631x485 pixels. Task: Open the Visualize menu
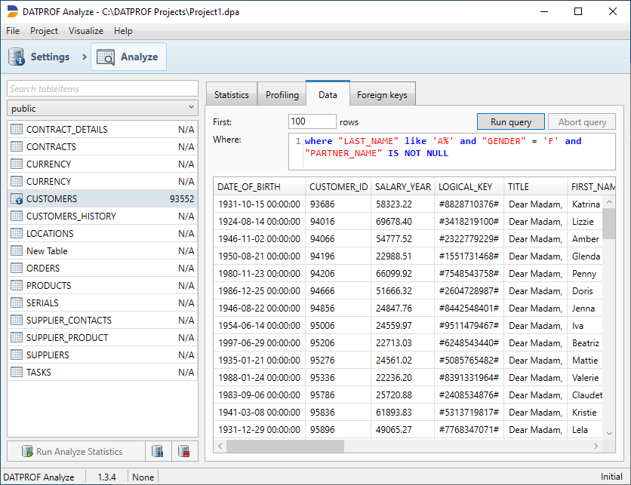click(86, 31)
